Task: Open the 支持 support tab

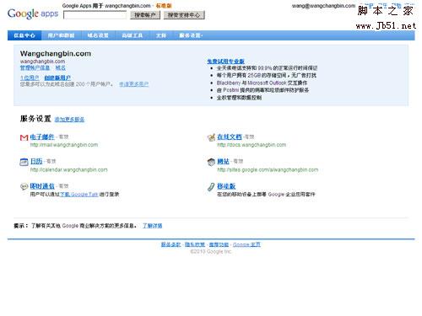Action: click(161, 35)
